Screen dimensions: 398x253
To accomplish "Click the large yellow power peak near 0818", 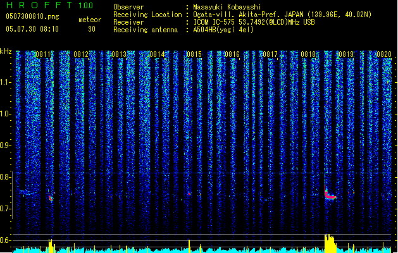I will coord(330,244).
